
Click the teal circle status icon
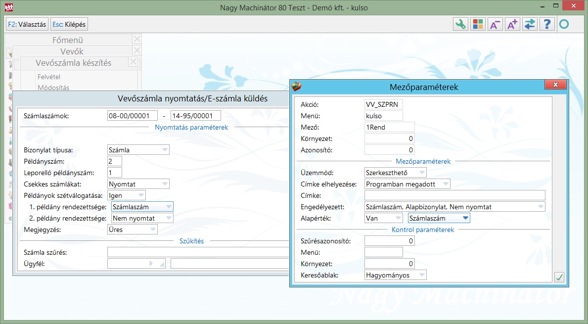564,24
